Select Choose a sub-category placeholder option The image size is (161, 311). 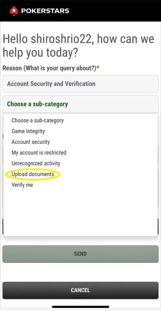37,121
